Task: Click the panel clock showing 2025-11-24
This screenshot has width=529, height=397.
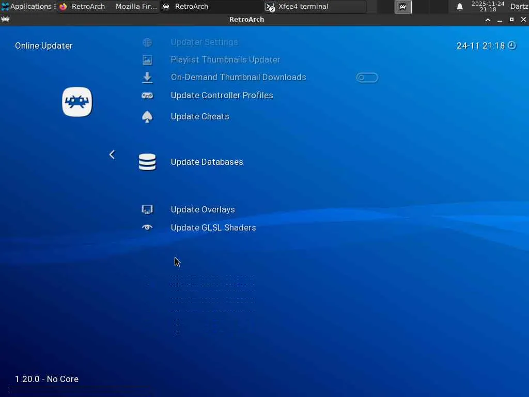Action: [x=488, y=6]
